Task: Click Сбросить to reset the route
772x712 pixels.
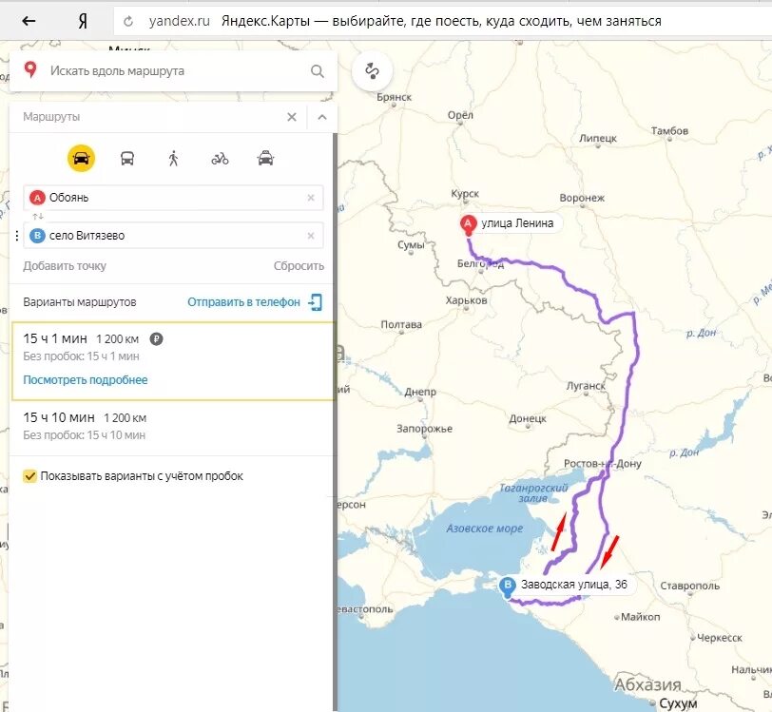Action: pyautogui.click(x=299, y=266)
